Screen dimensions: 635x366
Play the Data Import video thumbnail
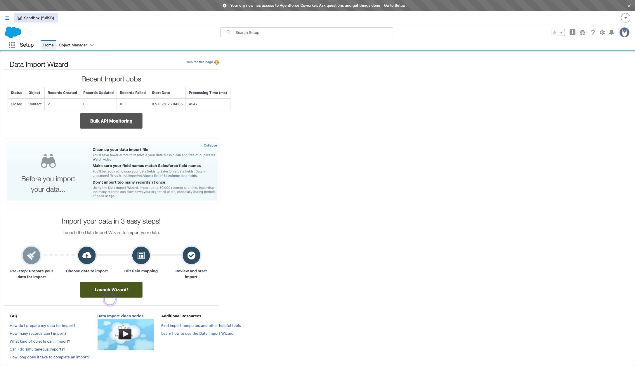pyautogui.click(x=126, y=334)
